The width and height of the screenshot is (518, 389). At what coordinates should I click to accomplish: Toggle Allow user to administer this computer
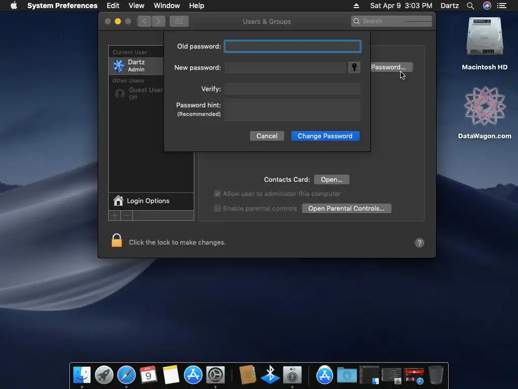pos(218,194)
